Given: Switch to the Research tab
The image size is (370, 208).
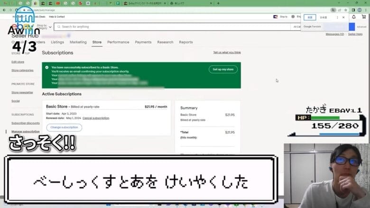Looking at the screenshot, I should click(165, 42).
